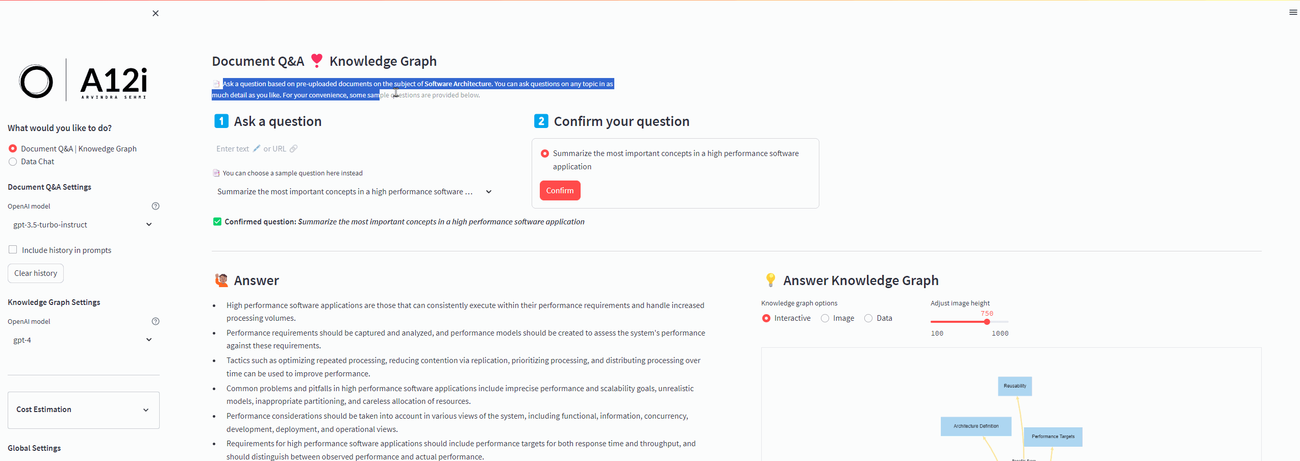Enable Include history in prompts checkbox
Image resolution: width=1300 pixels, height=461 pixels.
[13, 249]
